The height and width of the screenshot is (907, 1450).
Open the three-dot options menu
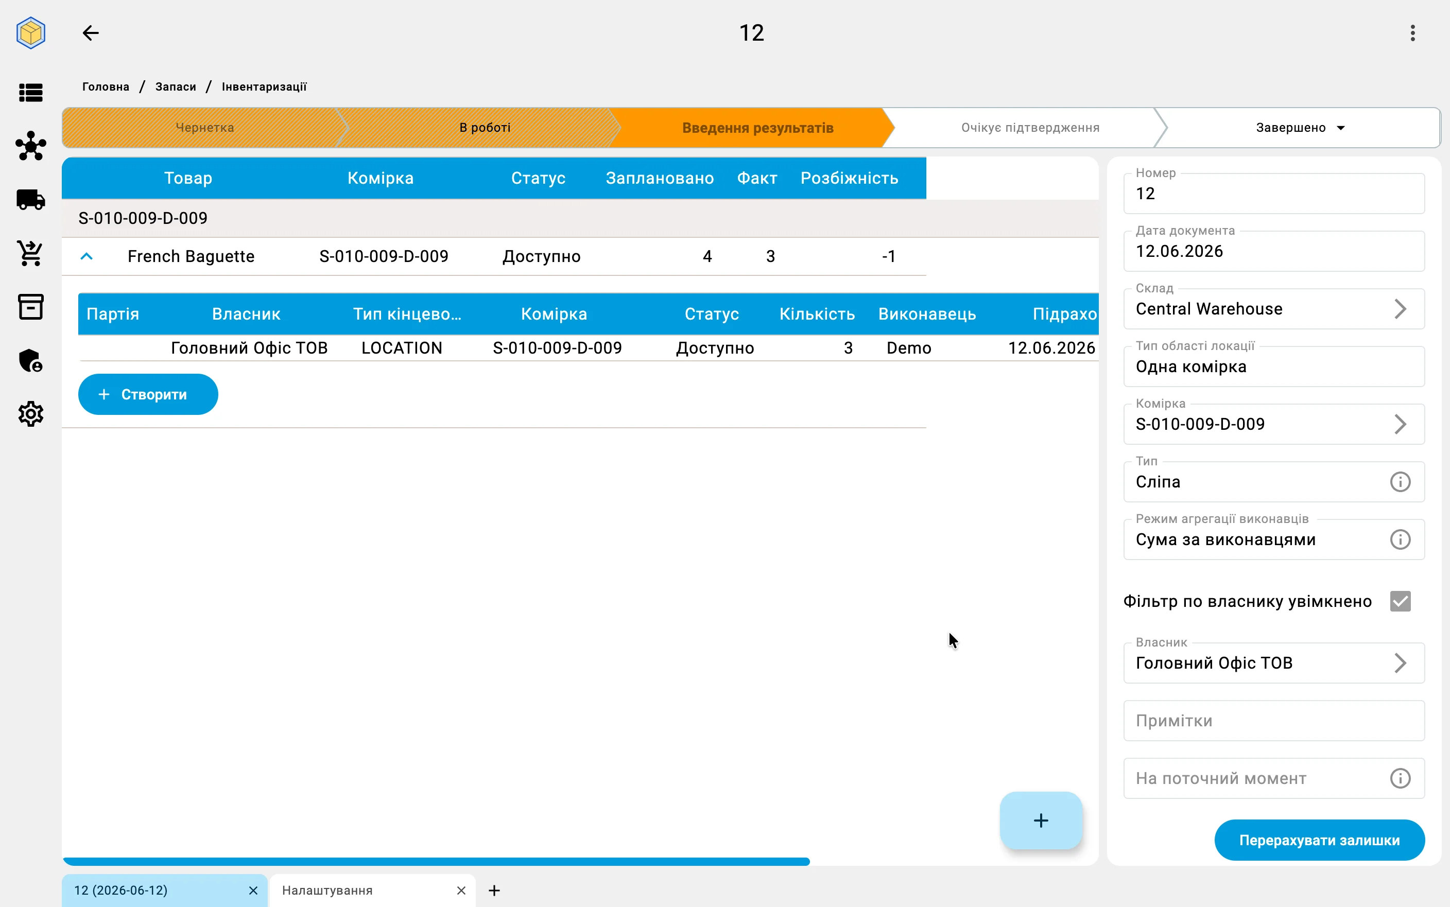click(x=1413, y=33)
